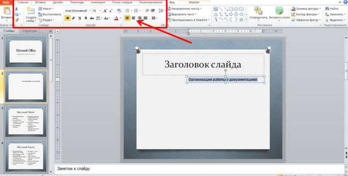Click the Восстановить reset button
The width and height of the screenshot is (348, 176).
pyautogui.click(x=50, y=14)
